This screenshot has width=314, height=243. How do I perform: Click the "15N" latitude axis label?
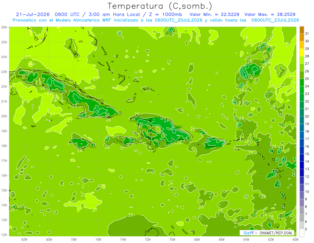tap(4, 190)
